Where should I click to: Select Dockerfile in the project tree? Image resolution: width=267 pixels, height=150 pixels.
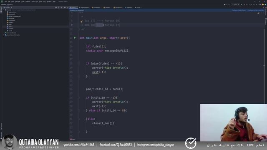(x=10, y=18)
